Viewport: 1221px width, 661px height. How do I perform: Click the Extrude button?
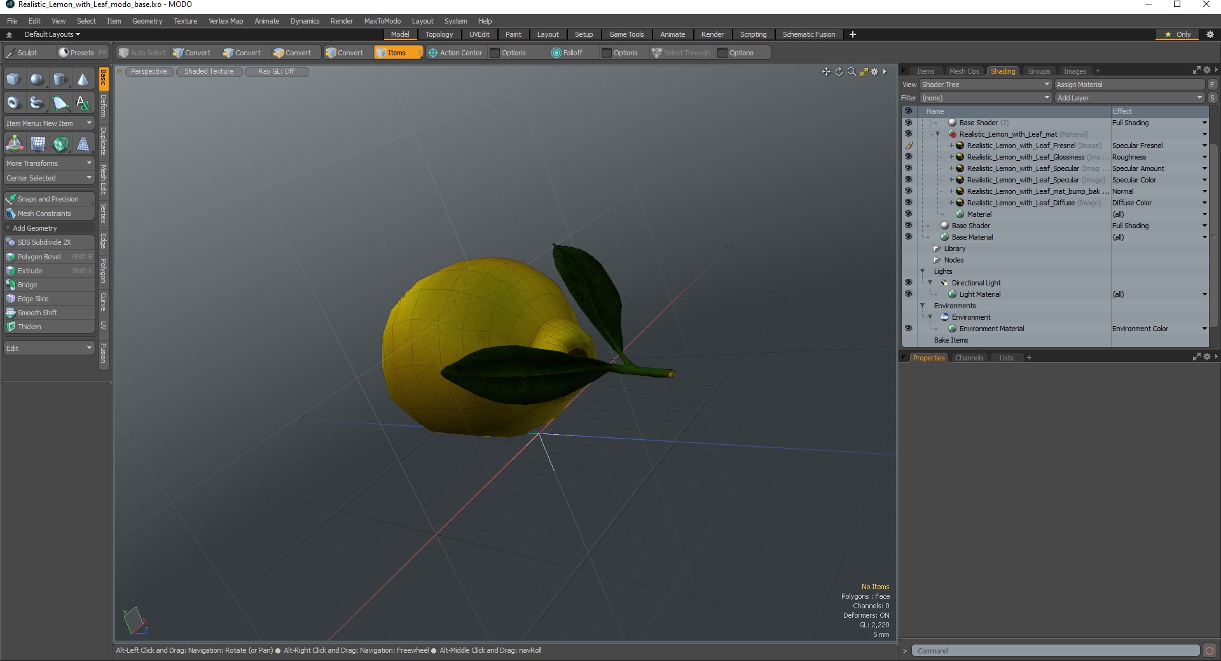point(49,271)
